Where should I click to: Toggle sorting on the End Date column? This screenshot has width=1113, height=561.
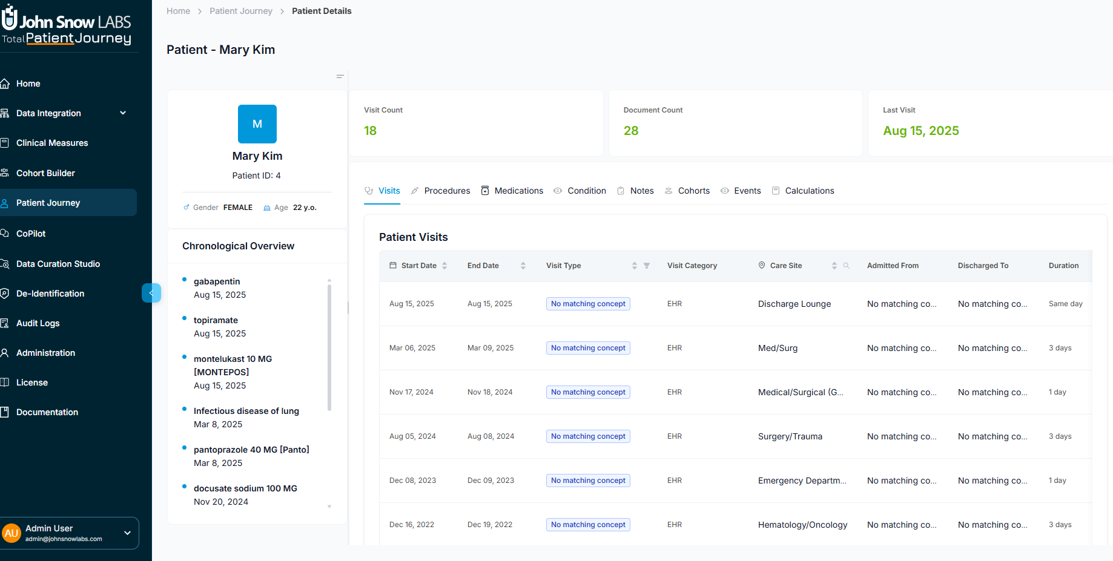click(522, 265)
